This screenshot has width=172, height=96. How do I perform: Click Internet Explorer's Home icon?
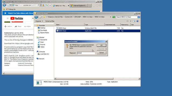click(x=94, y=5)
